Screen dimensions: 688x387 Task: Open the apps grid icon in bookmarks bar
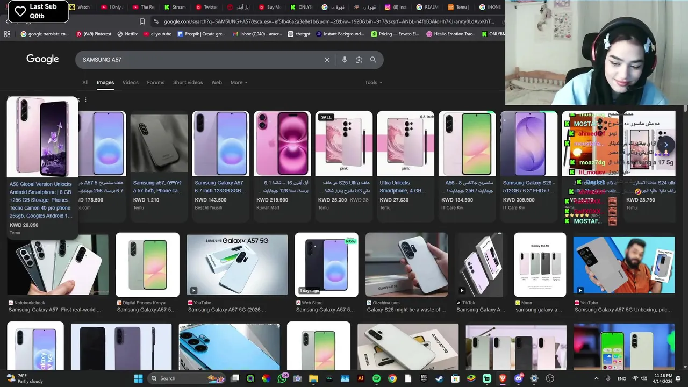(x=7, y=34)
